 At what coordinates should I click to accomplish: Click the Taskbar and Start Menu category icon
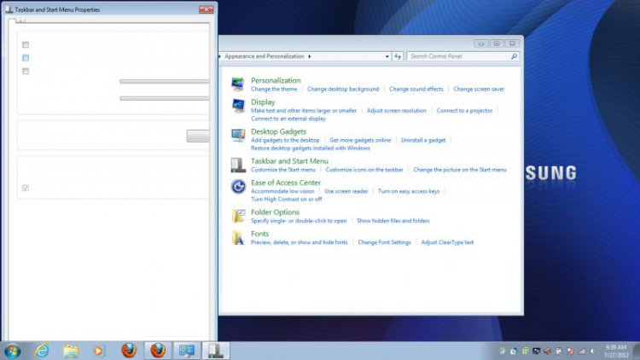point(237,165)
